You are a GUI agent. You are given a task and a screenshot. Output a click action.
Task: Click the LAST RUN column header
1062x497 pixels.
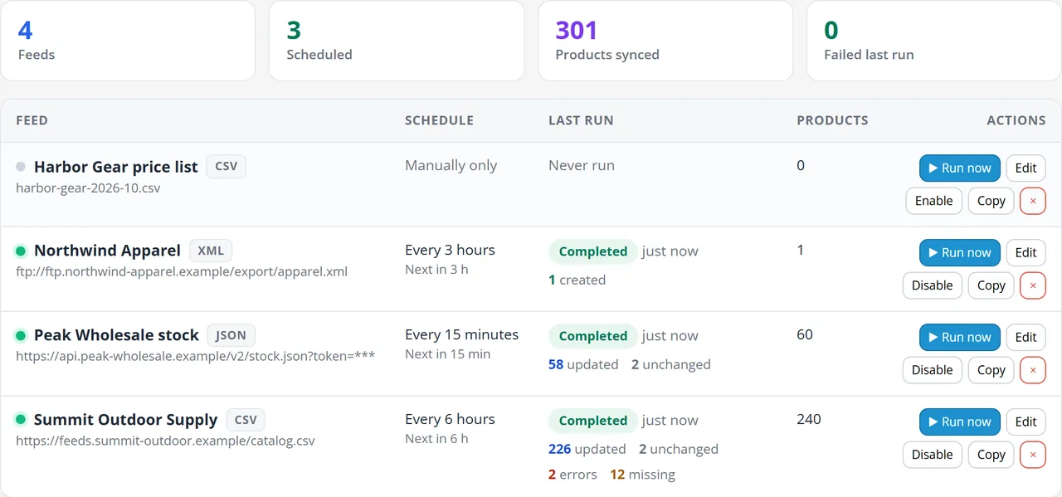point(581,120)
